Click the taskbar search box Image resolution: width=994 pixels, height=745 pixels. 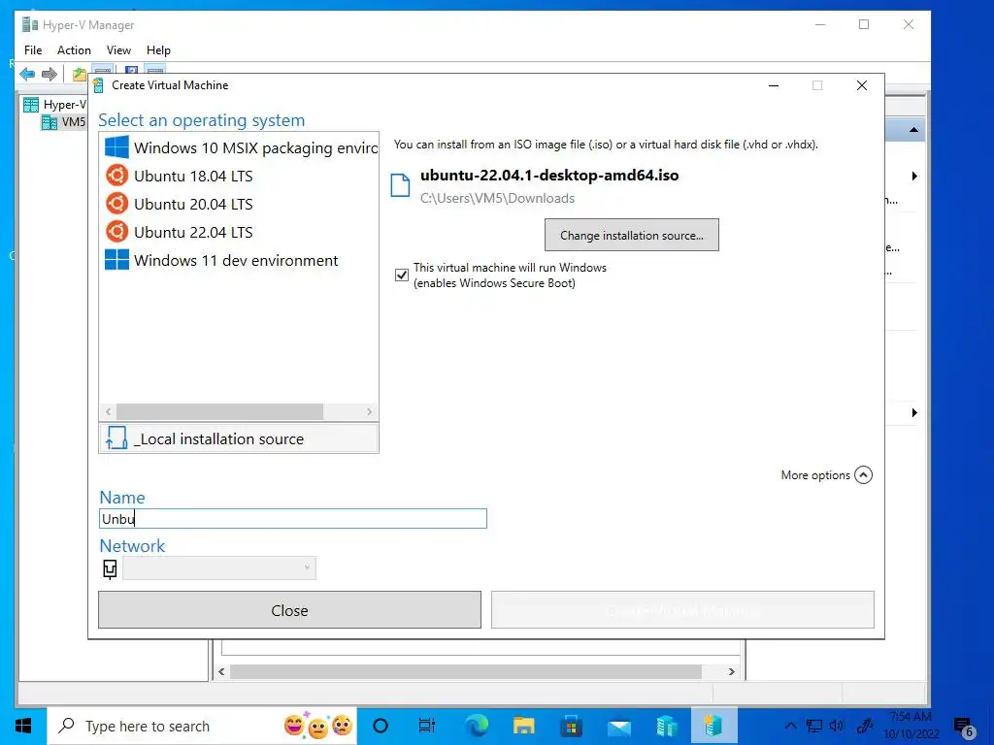click(202, 726)
